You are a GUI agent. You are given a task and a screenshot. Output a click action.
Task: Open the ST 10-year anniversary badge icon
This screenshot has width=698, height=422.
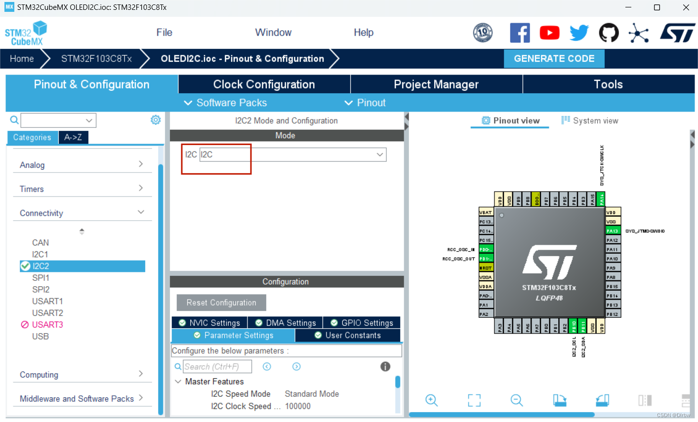[x=483, y=33]
